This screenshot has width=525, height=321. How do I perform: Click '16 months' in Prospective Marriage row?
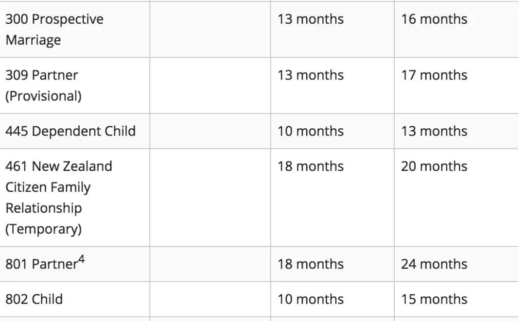[x=434, y=19]
